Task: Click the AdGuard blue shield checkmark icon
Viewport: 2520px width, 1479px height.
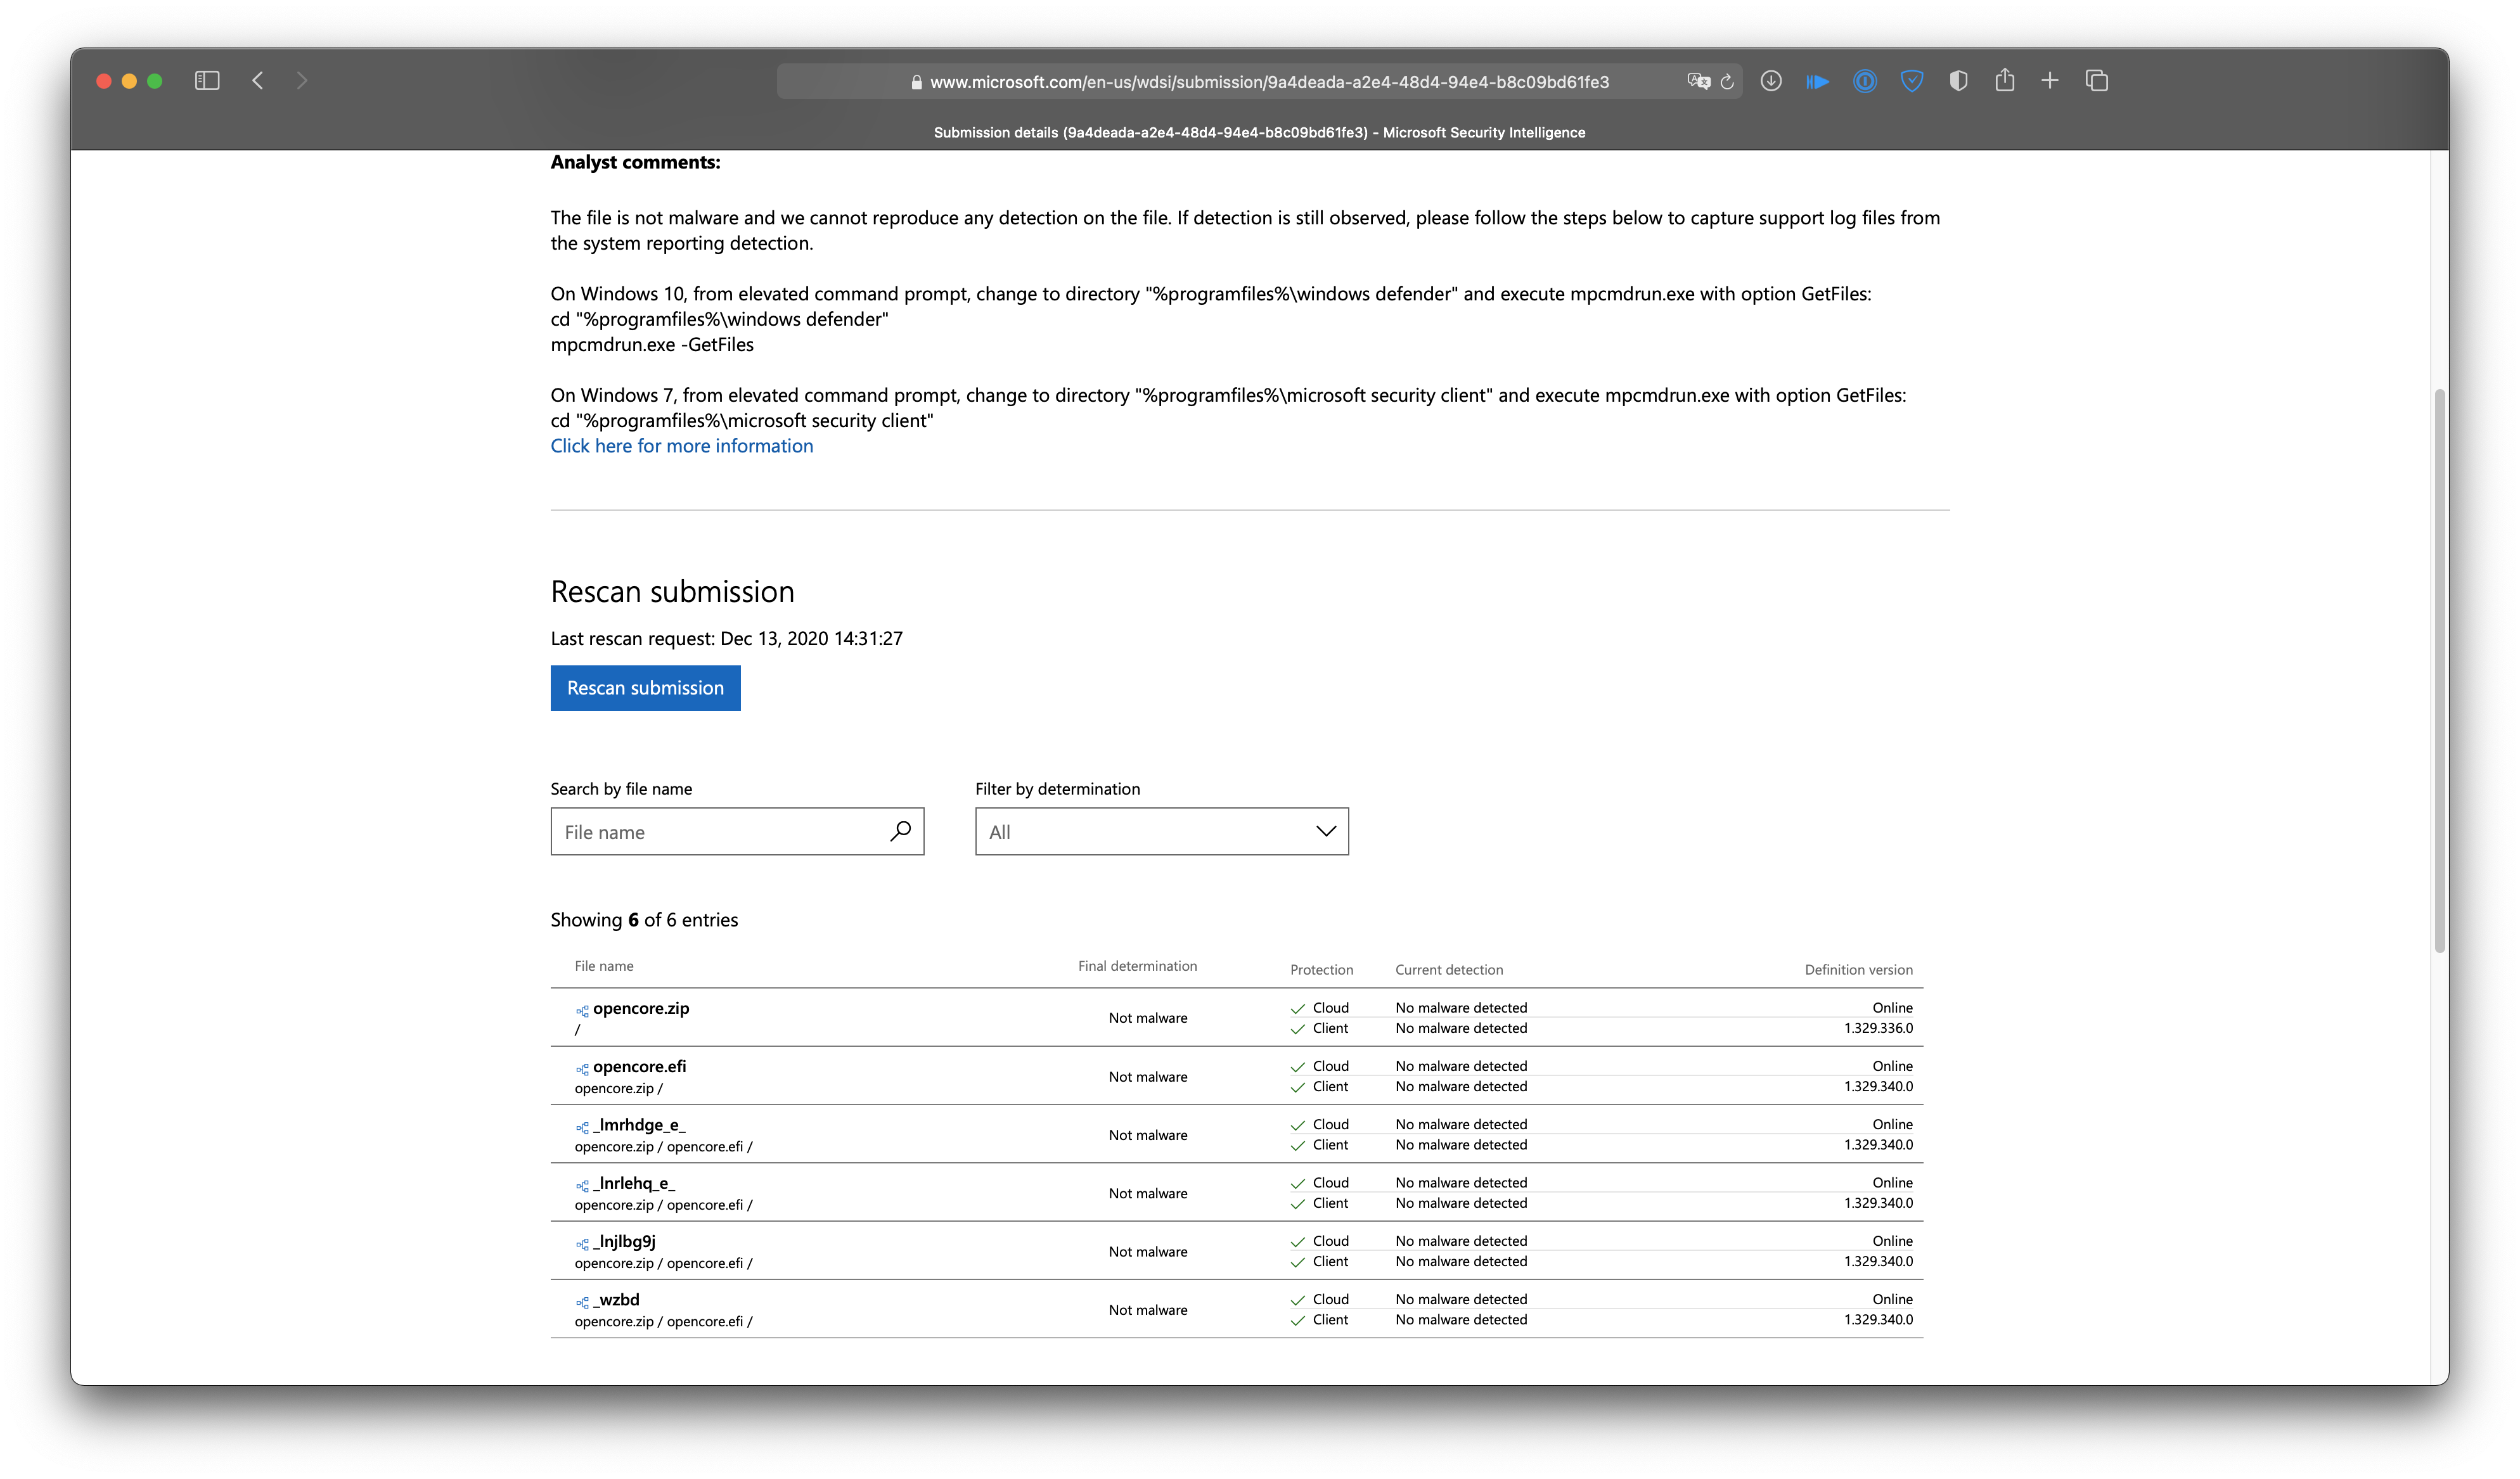Action: (x=1911, y=81)
